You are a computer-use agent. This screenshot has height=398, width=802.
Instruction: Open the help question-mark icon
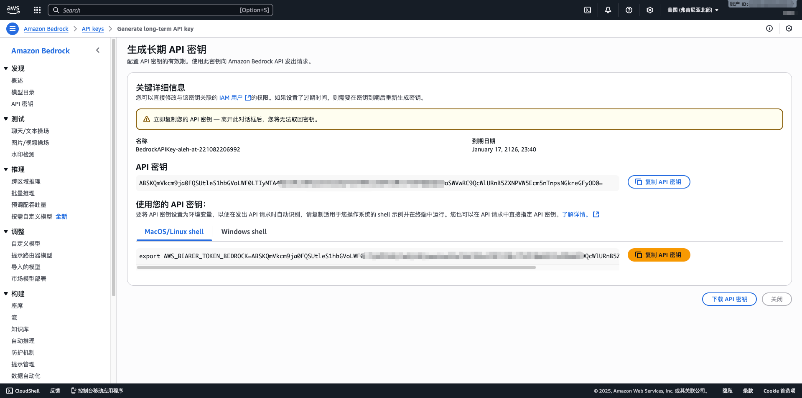[629, 10]
